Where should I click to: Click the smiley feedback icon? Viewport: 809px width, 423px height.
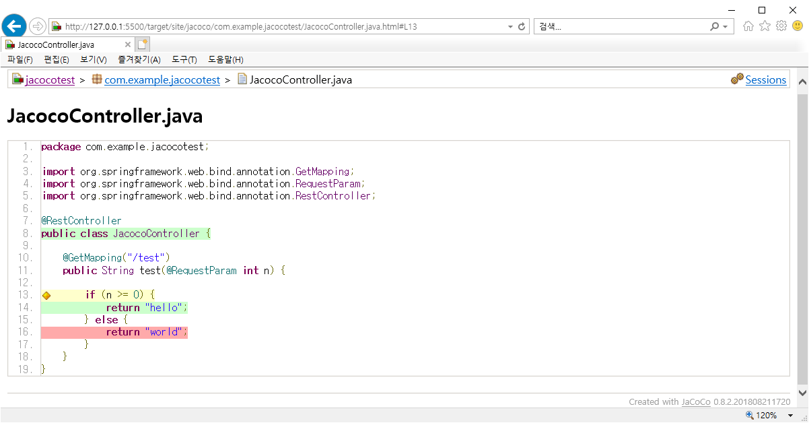tap(798, 26)
